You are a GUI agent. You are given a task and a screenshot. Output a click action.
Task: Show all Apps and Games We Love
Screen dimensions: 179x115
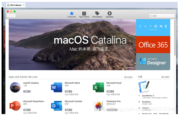(129, 77)
